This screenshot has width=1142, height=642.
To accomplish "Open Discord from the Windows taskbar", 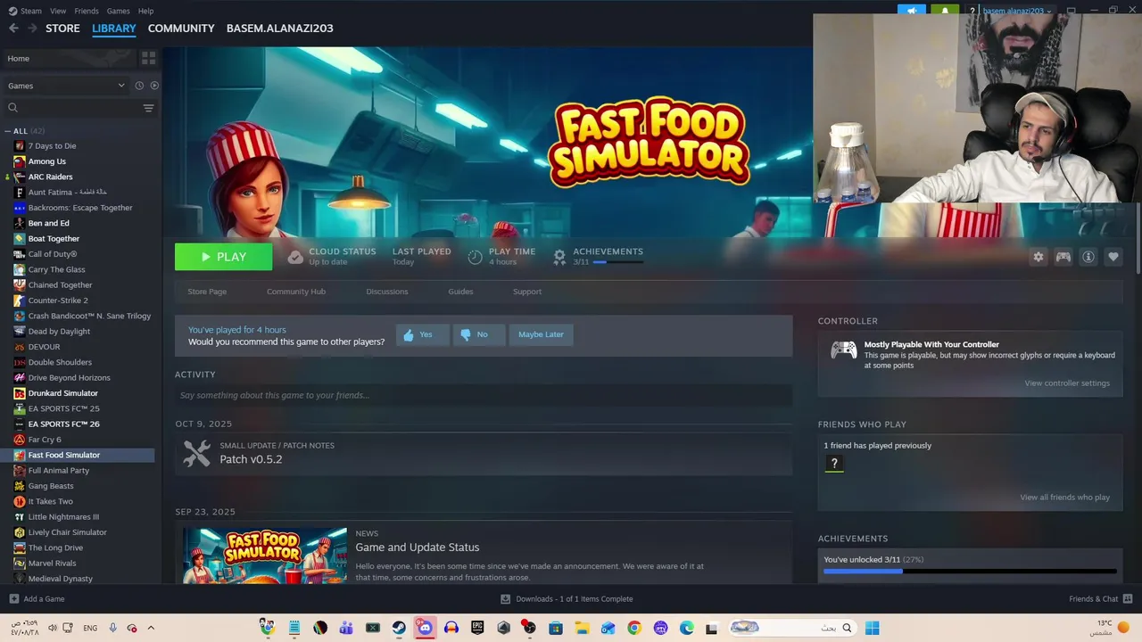I will click(x=425, y=628).
